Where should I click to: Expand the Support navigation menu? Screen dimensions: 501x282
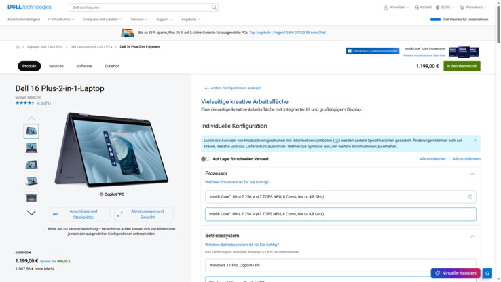coord(164,20)
